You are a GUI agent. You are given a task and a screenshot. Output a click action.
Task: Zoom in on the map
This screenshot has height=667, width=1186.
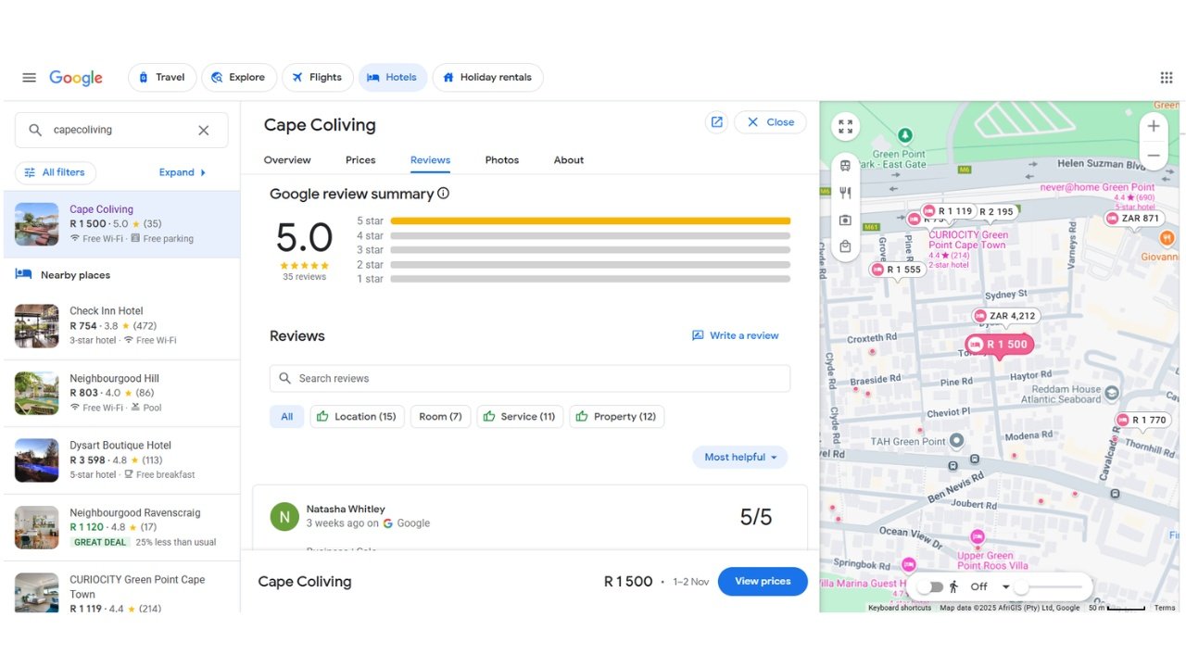[x=1154, y=127]
